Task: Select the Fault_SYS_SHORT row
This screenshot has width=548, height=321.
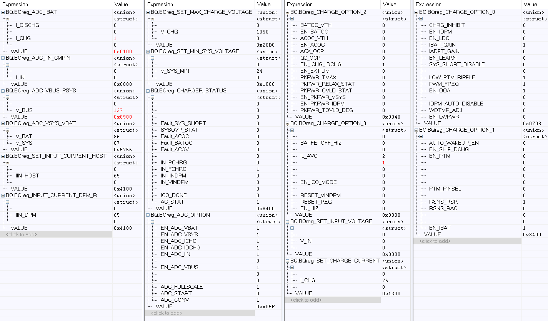Action: [214, 124]
